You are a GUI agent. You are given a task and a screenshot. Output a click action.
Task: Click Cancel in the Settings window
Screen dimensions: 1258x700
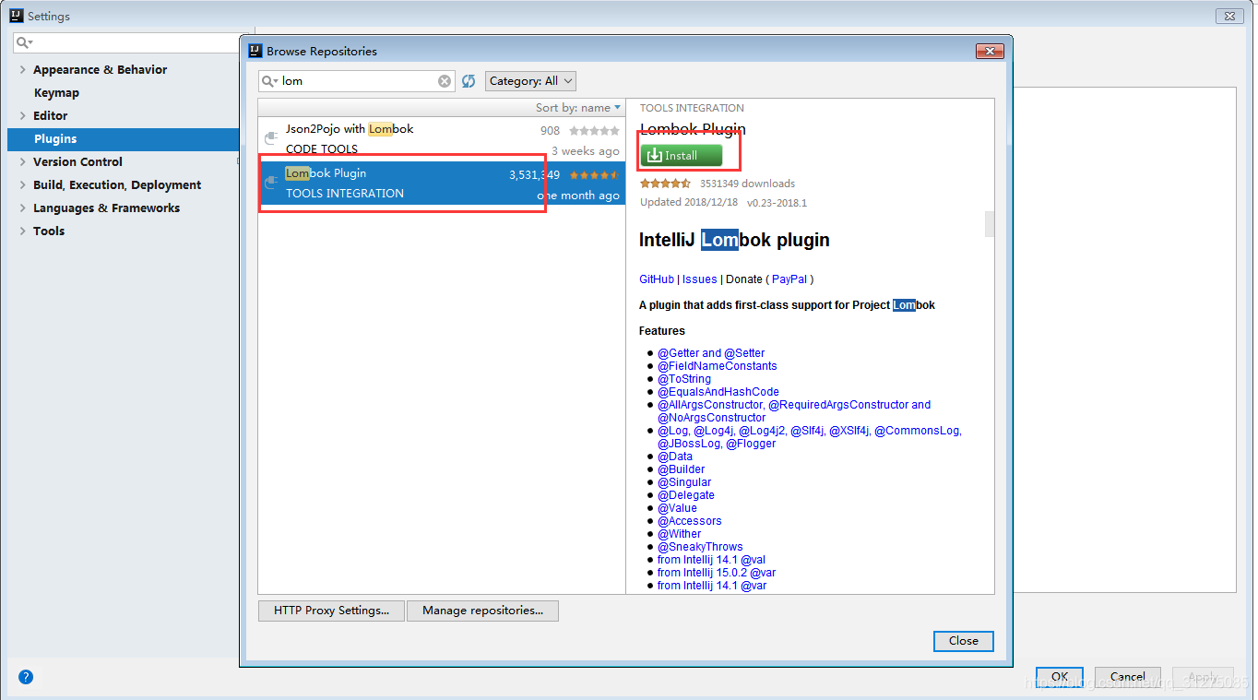(1127, 677)
